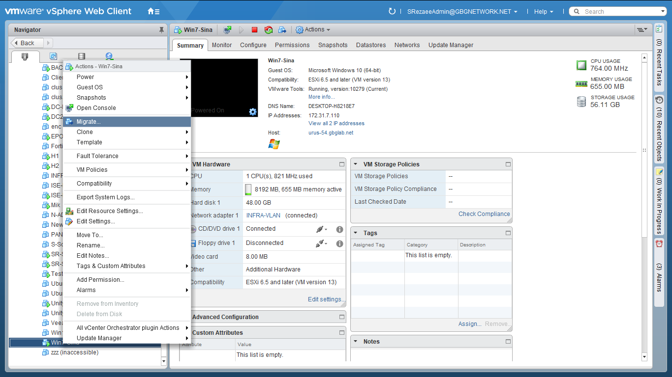Open the INFRA-VLAN network link
Image resolution: width=672 pixels, height=377 pixels.
263,215
